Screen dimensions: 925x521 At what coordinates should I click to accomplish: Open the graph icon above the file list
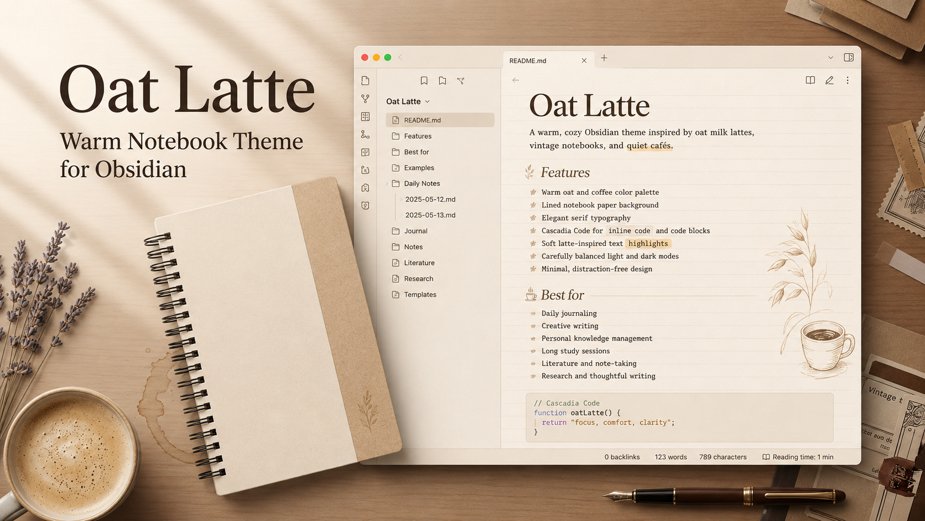click(461, 81)
